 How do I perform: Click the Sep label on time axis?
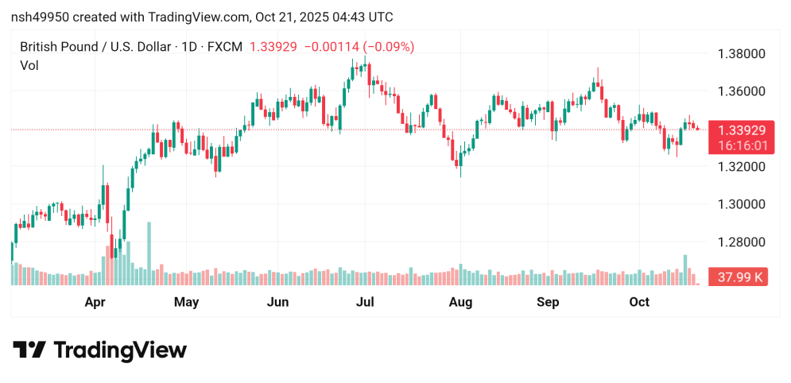tap(548, 302)
